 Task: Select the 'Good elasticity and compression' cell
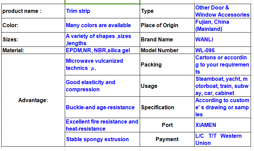102,86
